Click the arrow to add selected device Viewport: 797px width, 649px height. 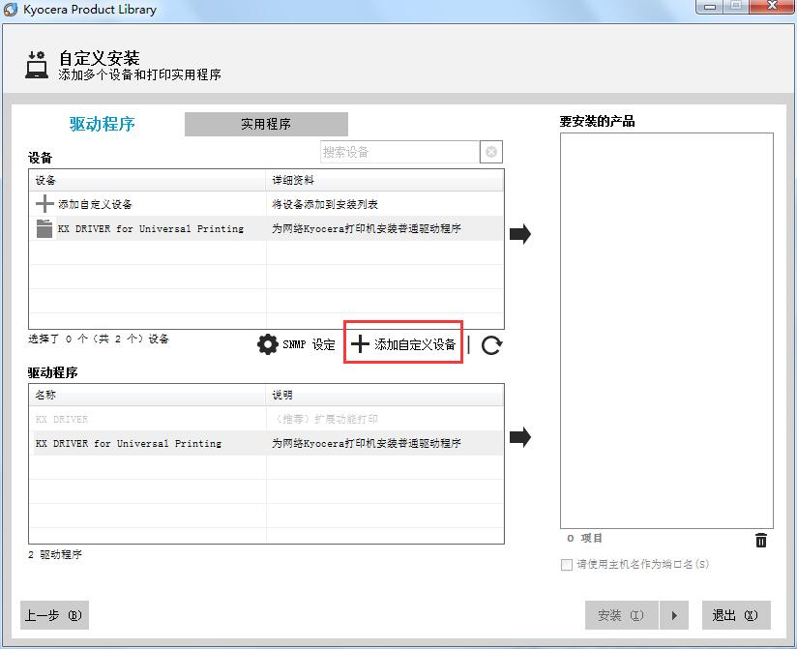[x=520, y=234]
